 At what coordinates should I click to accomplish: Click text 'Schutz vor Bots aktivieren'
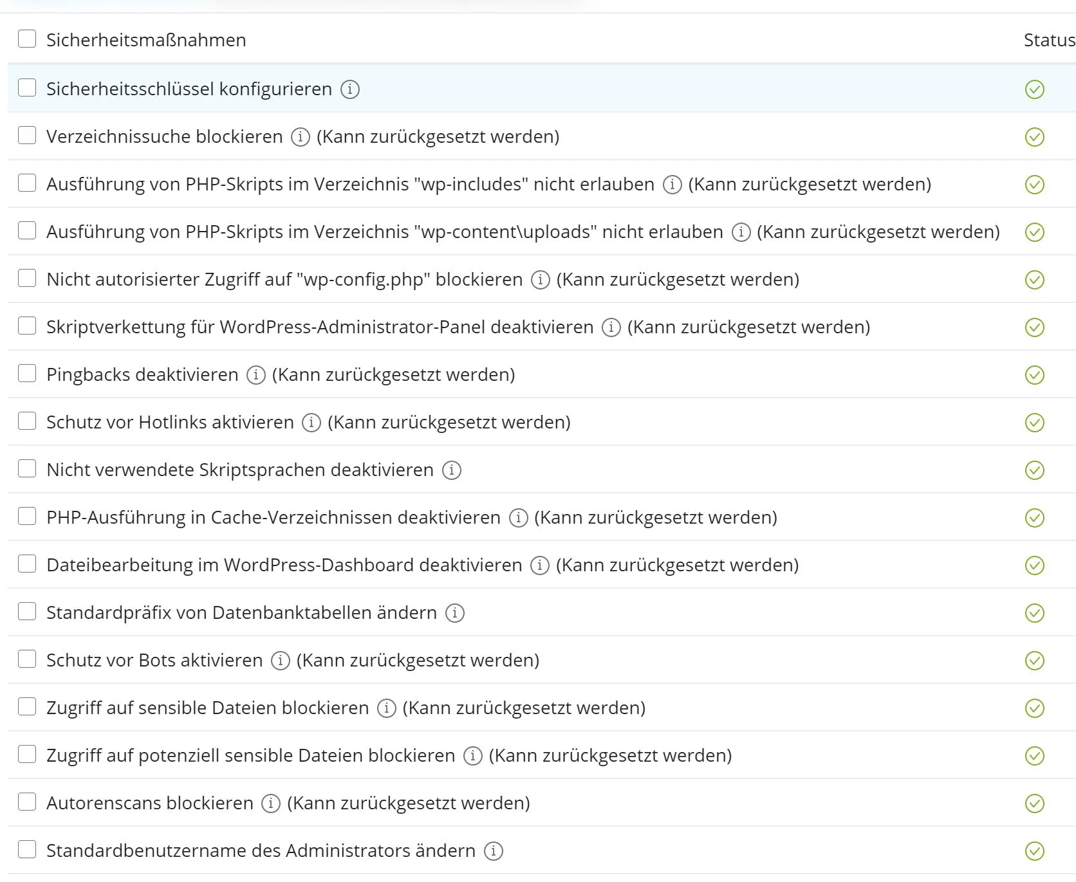coord(154,660)
